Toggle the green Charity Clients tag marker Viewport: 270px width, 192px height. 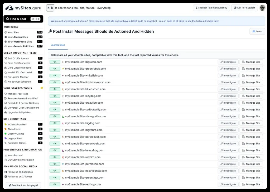(5, 134)
